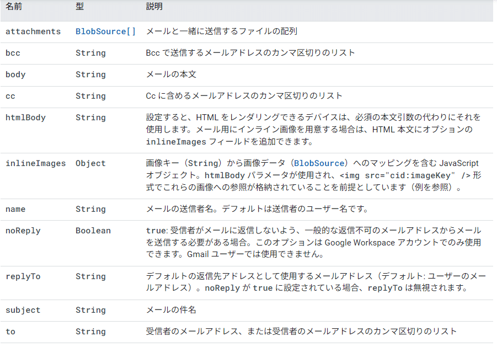This screenshot has height=347, width=497.
Task: Click the 説明 column header
Action: [x=154, y=6]
